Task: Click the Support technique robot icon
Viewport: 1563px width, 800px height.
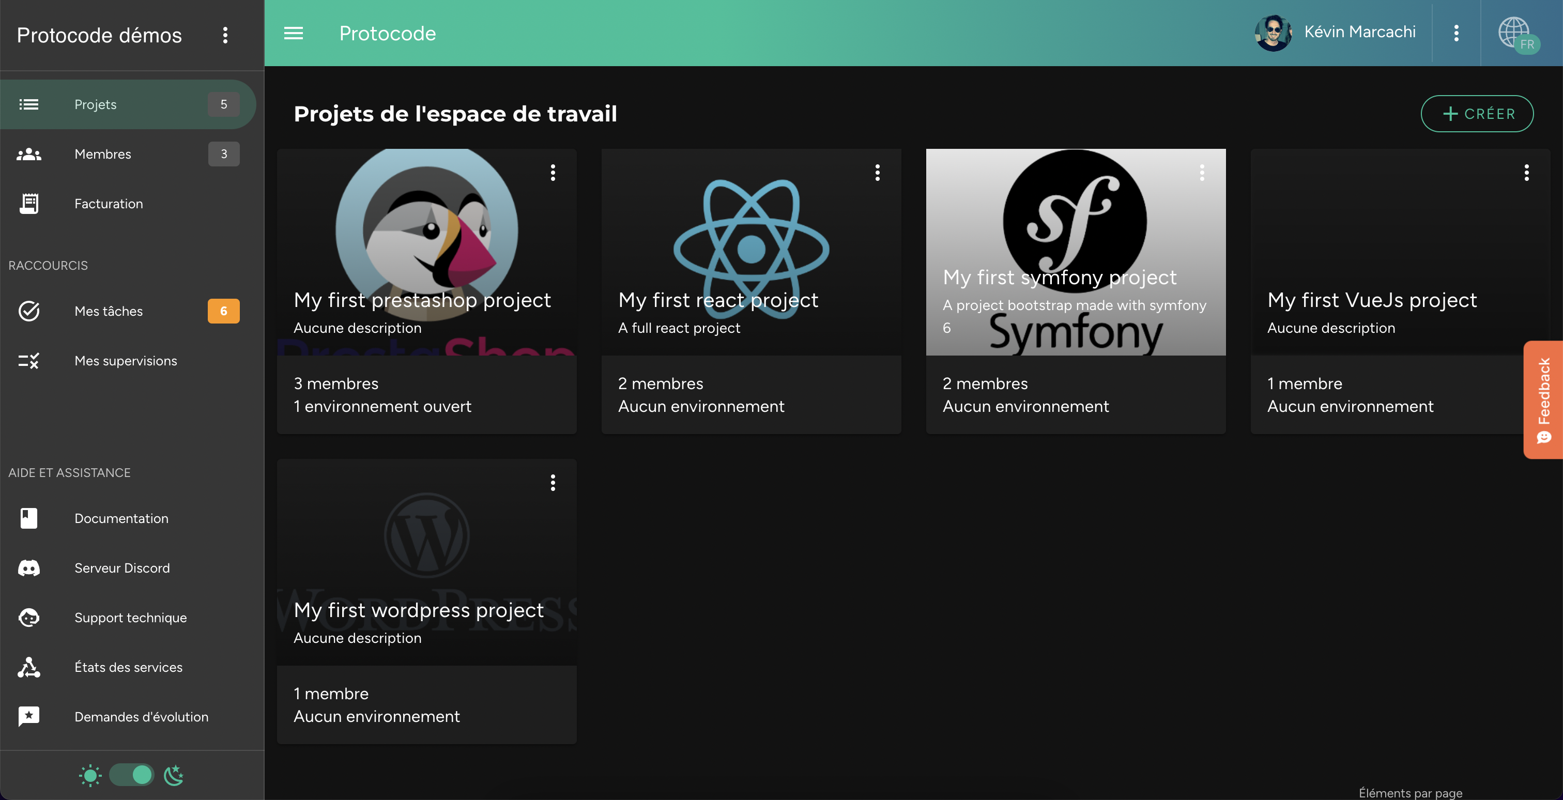Action: pyautogui.click(x=28, y=618)
